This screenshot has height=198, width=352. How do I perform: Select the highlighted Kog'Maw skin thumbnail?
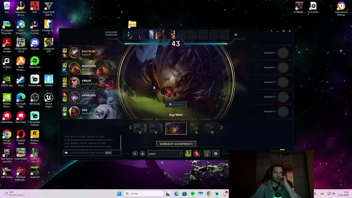click(176, 129)
